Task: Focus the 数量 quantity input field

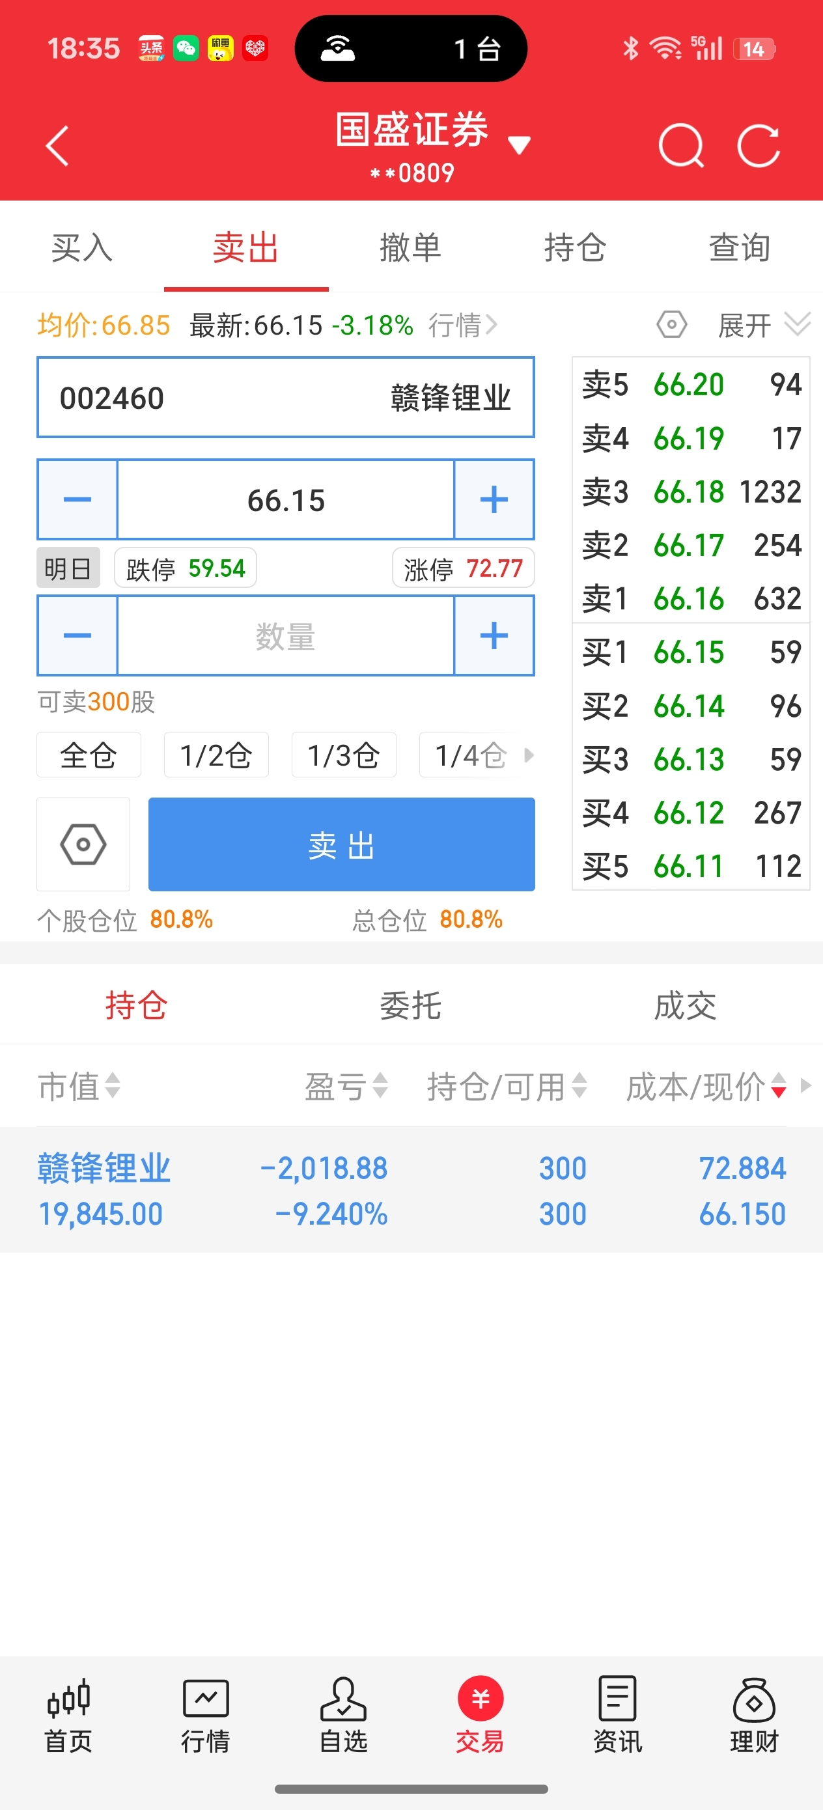Action: [x=285, y=636]
